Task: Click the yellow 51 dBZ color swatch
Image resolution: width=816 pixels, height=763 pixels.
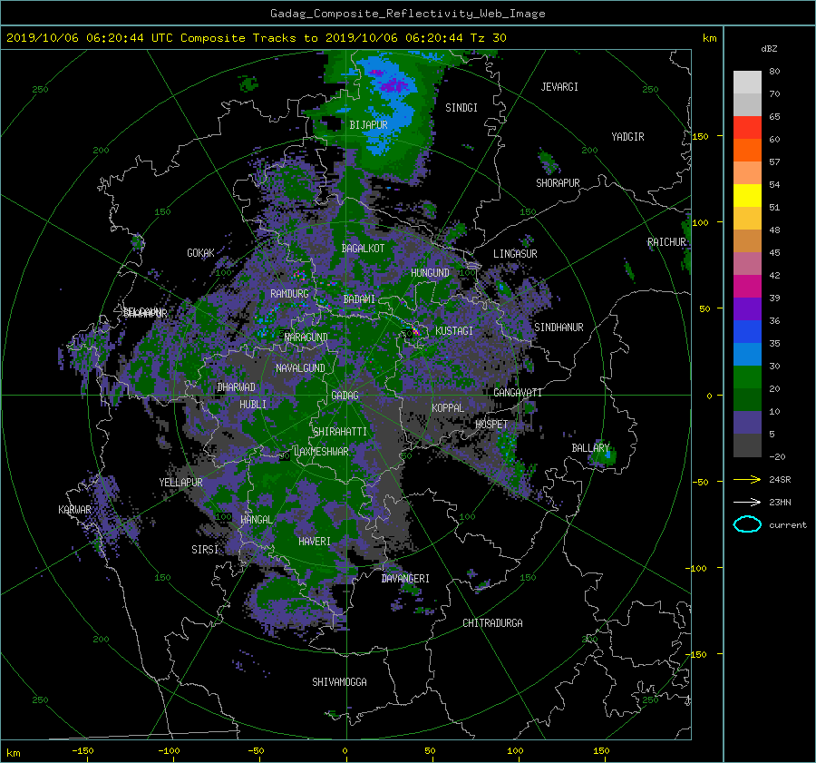Action: point(747,196)
